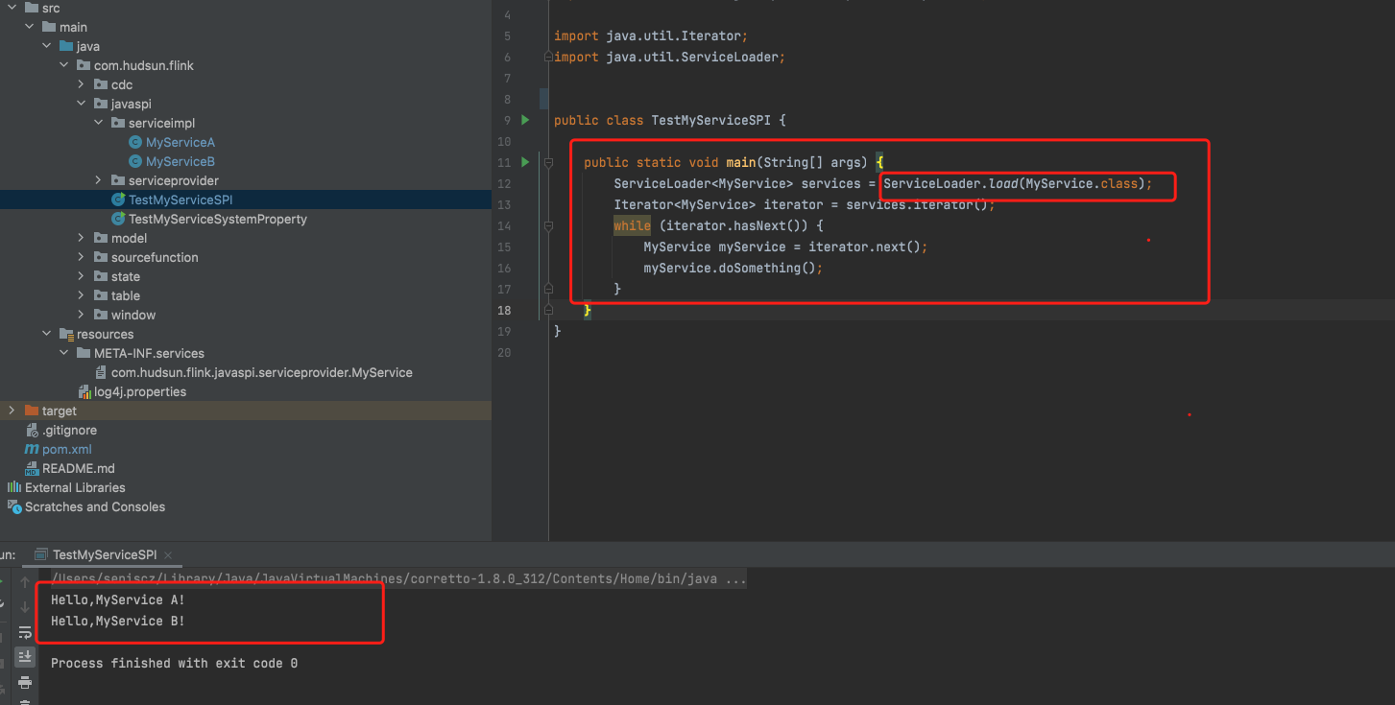1395x705 pixels.
Task: Click the fold end marker at line 17
Action: point(548,289)
